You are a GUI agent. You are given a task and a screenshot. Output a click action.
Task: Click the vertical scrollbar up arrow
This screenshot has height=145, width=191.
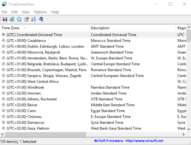pyautogui.click(x=188, y=27)
